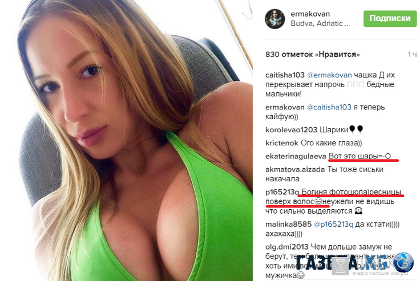Image resolution: width=420 pixels, height=281 pixels.
Task: Open commenter caitisha103 profile
Action: click(x=285, y=75)
